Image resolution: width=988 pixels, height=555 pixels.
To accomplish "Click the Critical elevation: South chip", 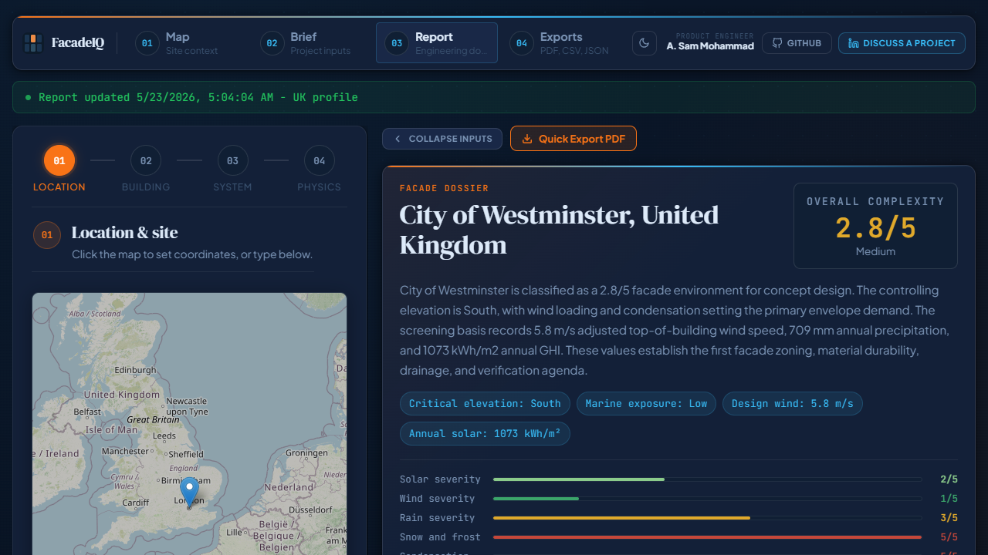I will tap(485, 404).
